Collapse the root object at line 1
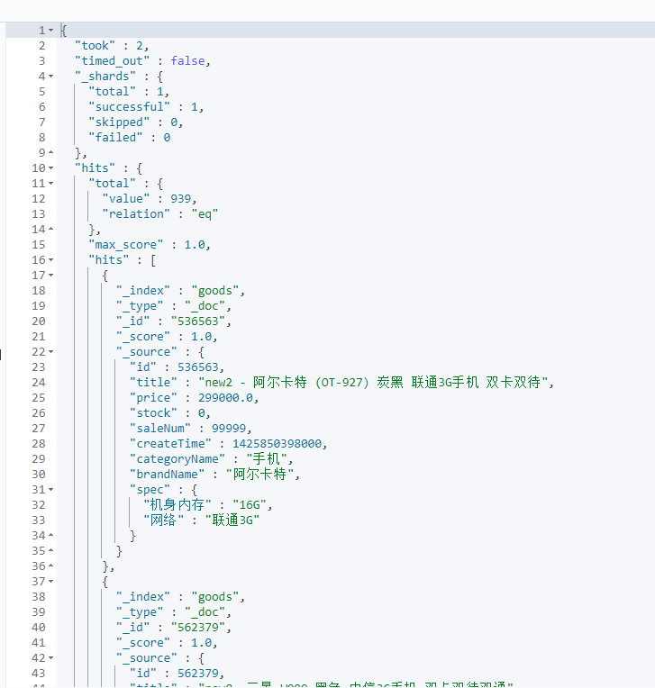The image size is (655, 688). pyautogui.click(x=51, y=31)
